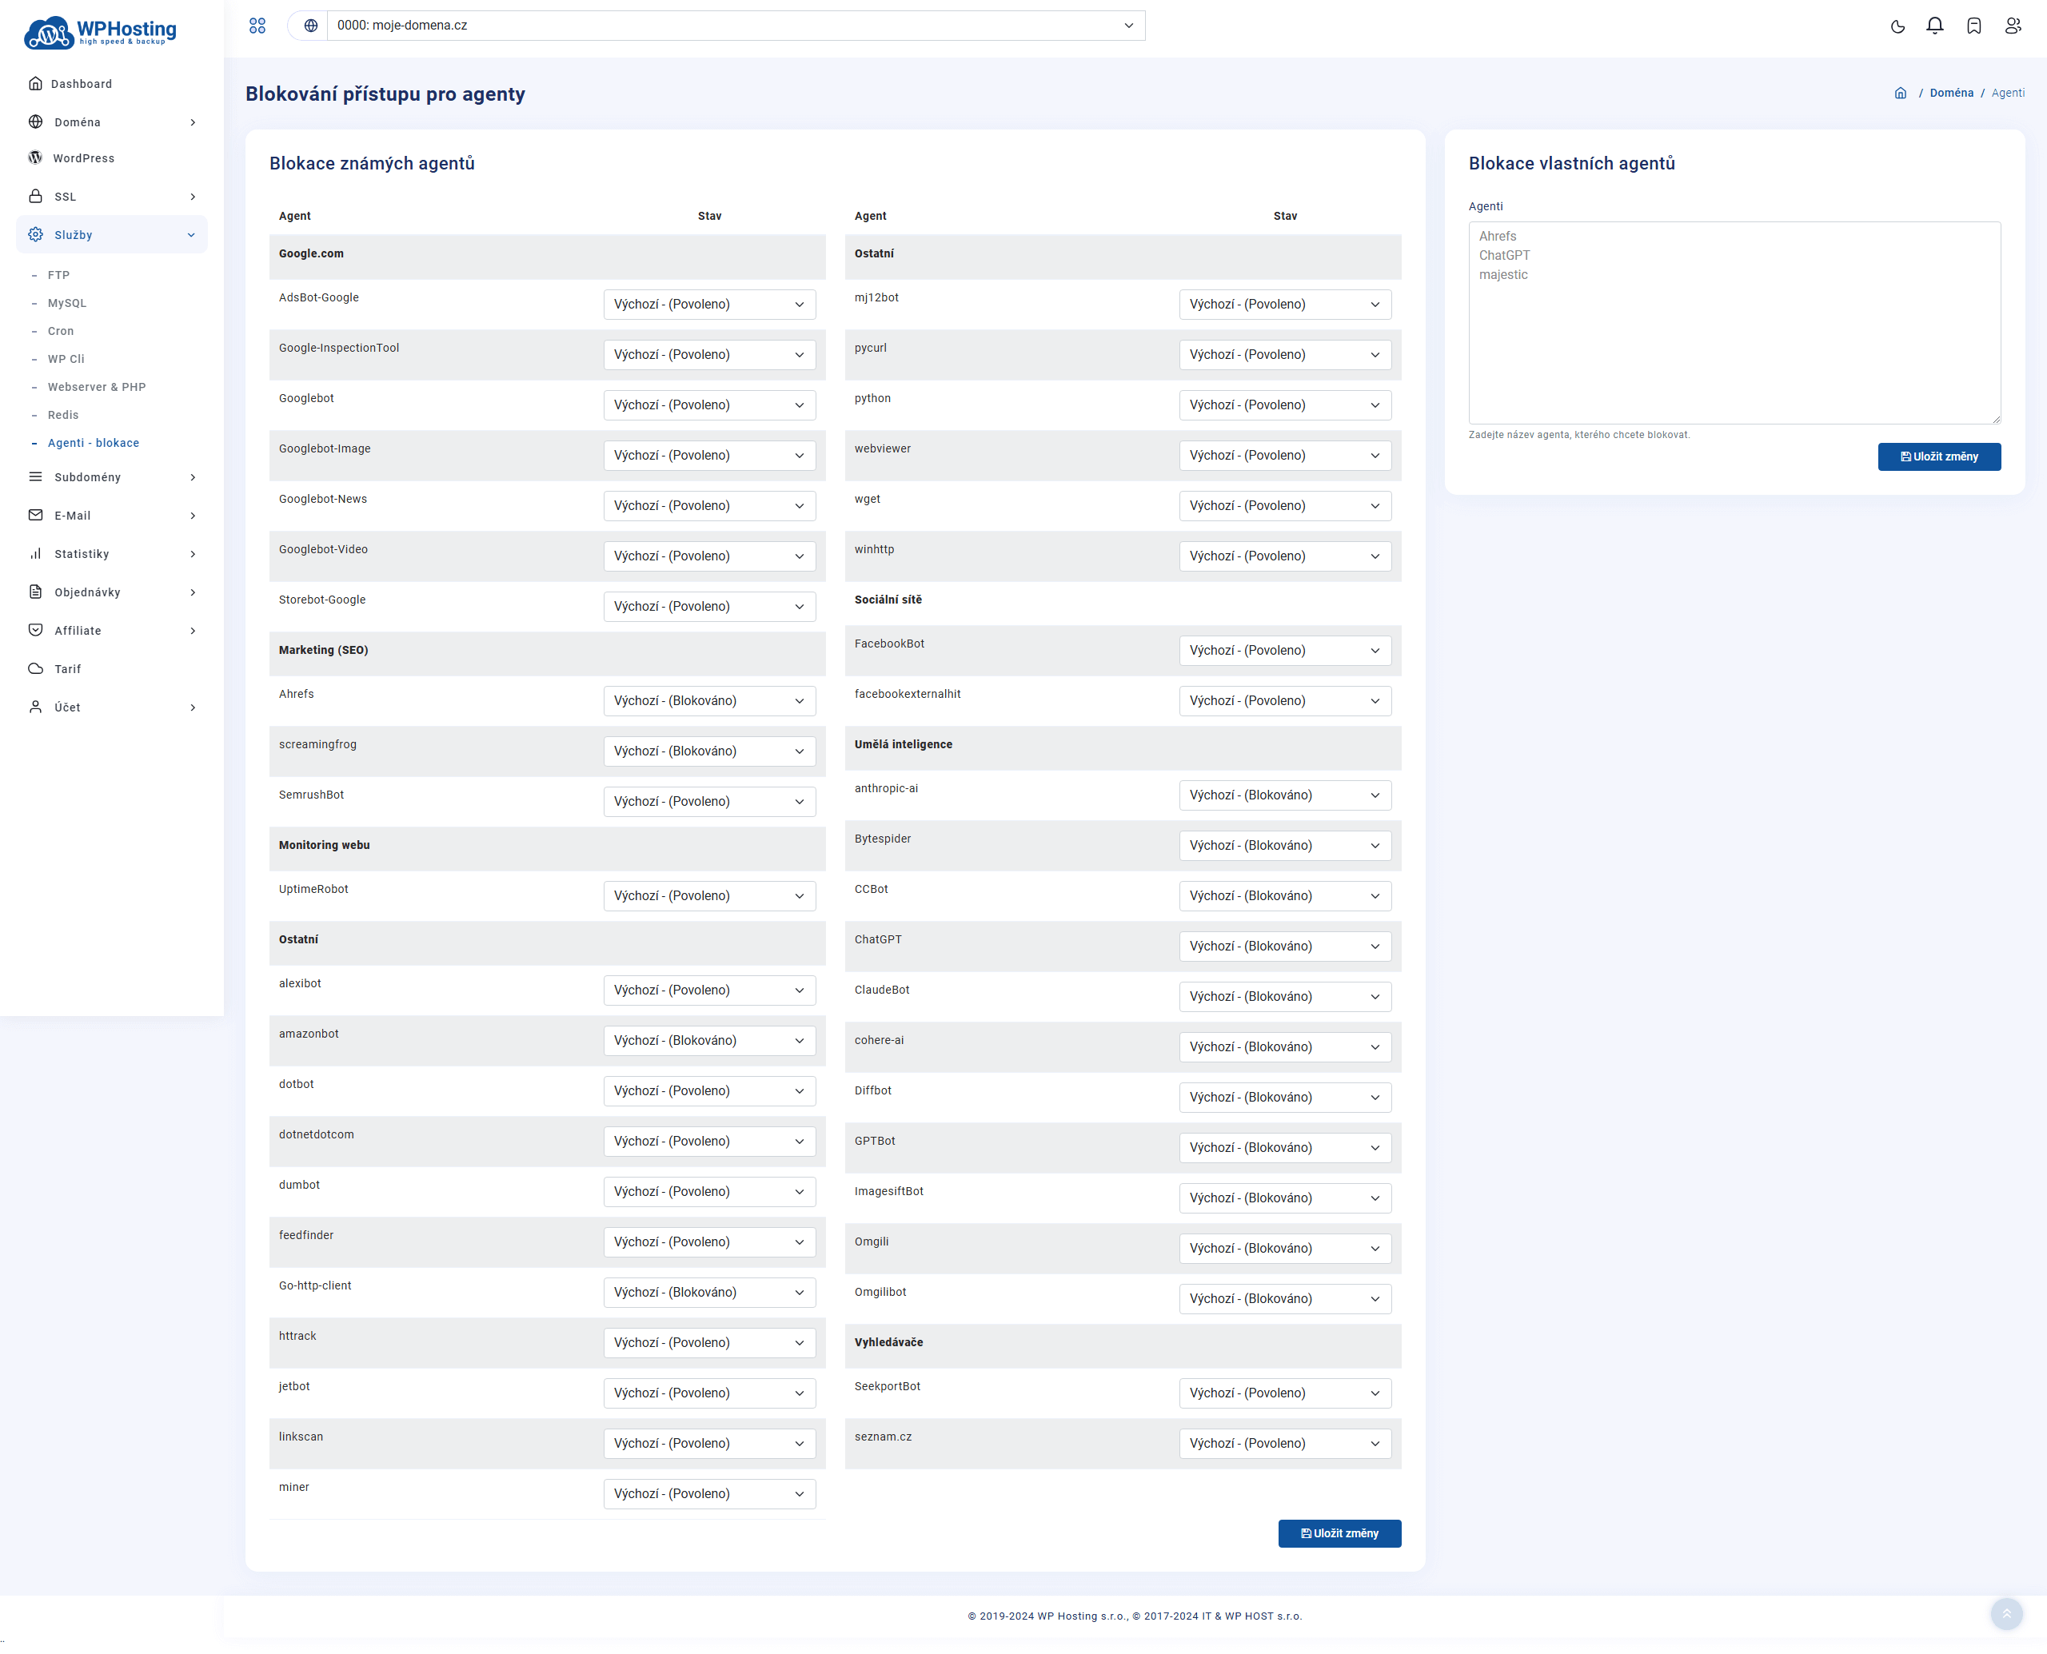Open Googlebot state dropdown
The image size is (2047, 1654).
pyautogui.click(x=709, y=405)
